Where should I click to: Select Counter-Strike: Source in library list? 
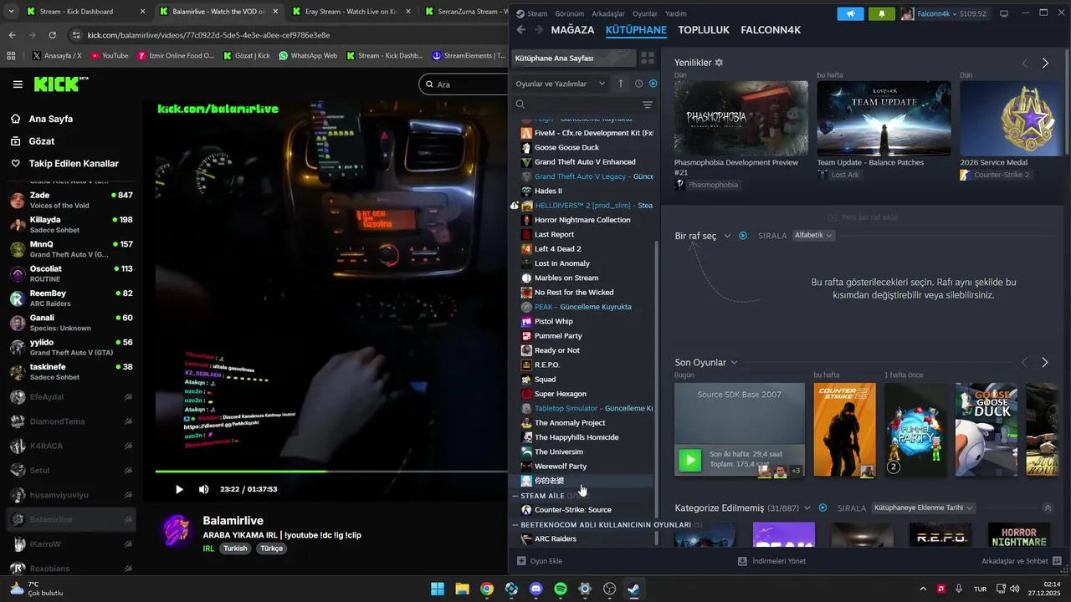[x=572, y=510]
